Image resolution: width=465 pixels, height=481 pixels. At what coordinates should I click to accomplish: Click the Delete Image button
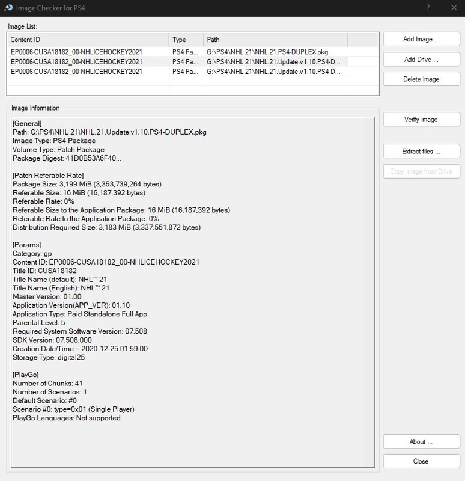pos(422,79)
